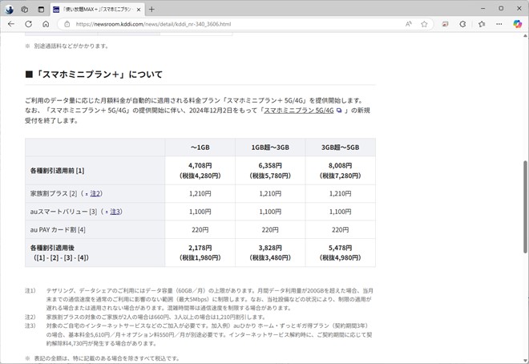Click the scrollbar up arrow
This screenshot has width=529, height=364.
[x=525, y=35]
